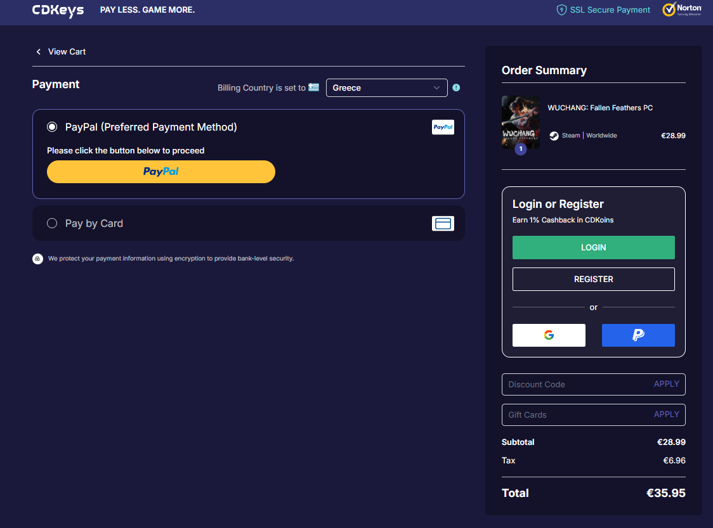Image resolution: width=713 pixels, height=528 pixels.
Task: Click the product price €28.99 in summary
Action: [x=673, y=136]
